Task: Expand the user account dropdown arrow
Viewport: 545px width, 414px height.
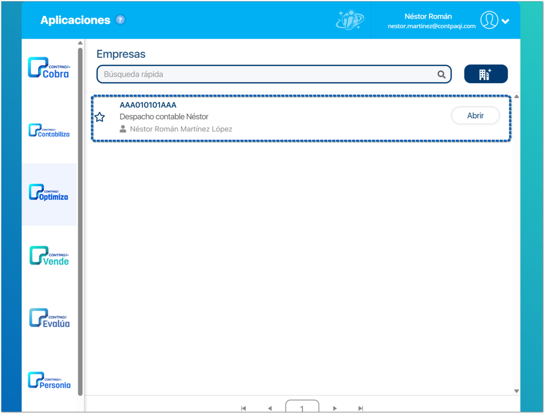Action: [505, 21]
